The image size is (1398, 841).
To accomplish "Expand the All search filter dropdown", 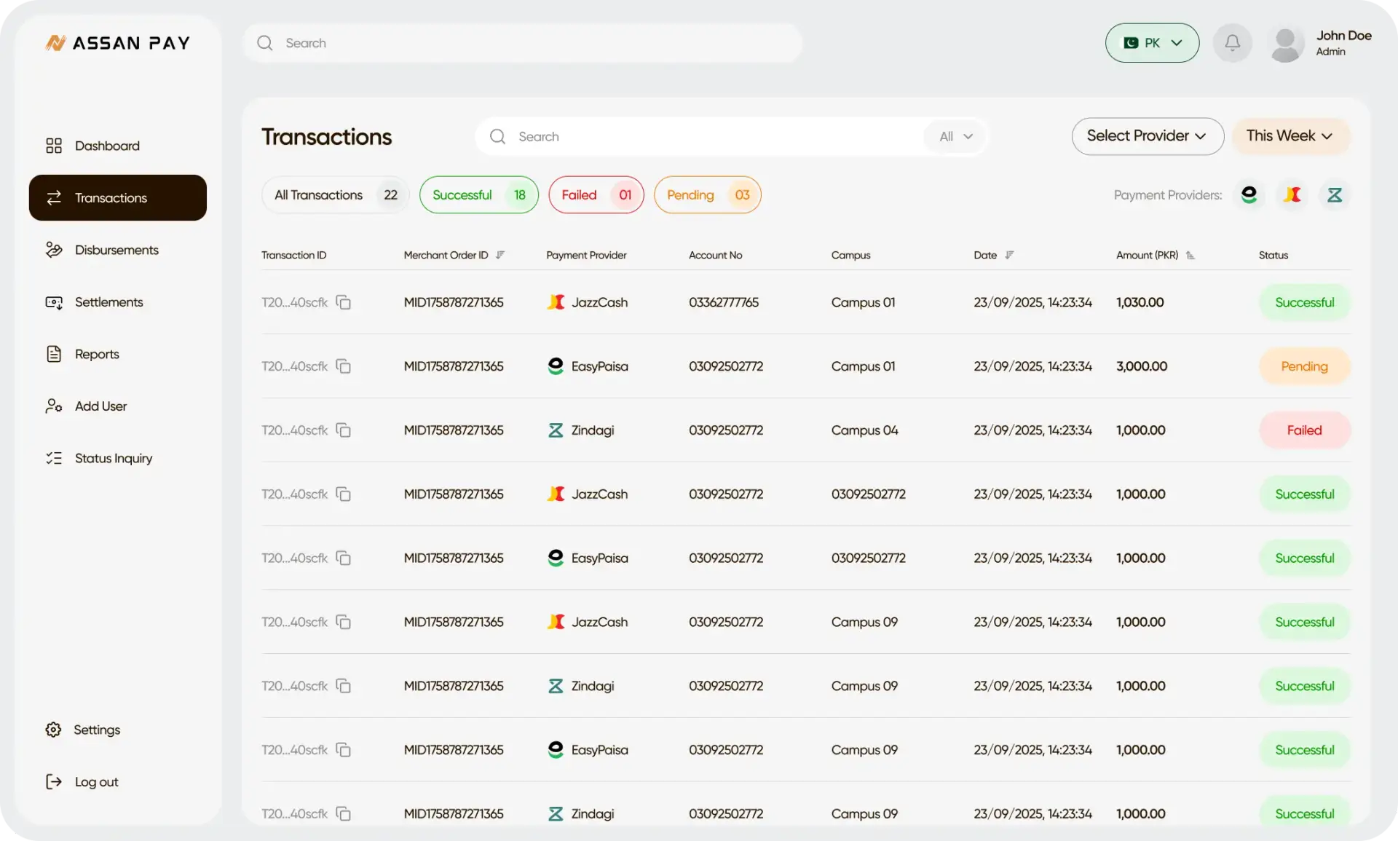I will pyautogui.click(x=955, y=136).
